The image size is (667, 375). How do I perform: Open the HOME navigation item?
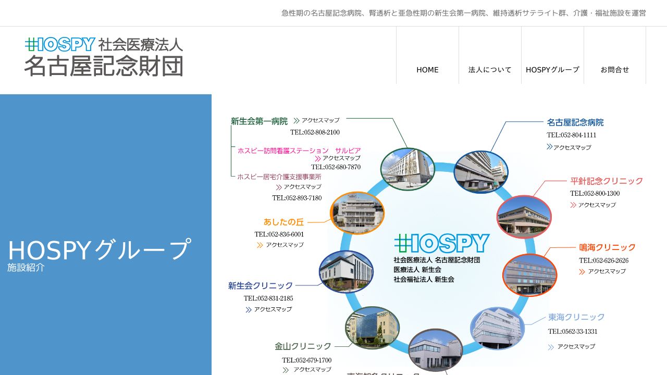427,69
